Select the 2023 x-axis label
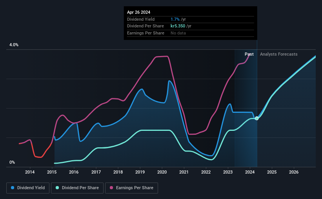This screenshot has width=322, height=199. point(228,172)
